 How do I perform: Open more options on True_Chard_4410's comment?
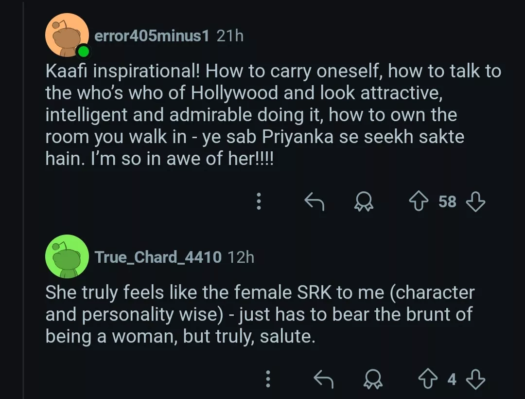click(267, 379)
